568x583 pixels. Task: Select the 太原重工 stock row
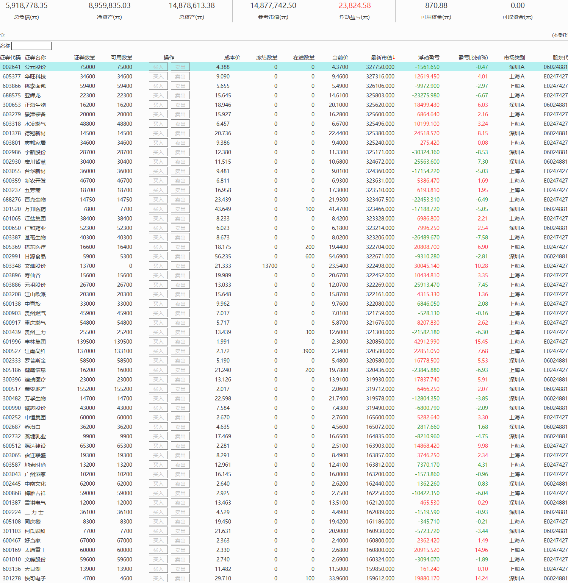point(284,550)
